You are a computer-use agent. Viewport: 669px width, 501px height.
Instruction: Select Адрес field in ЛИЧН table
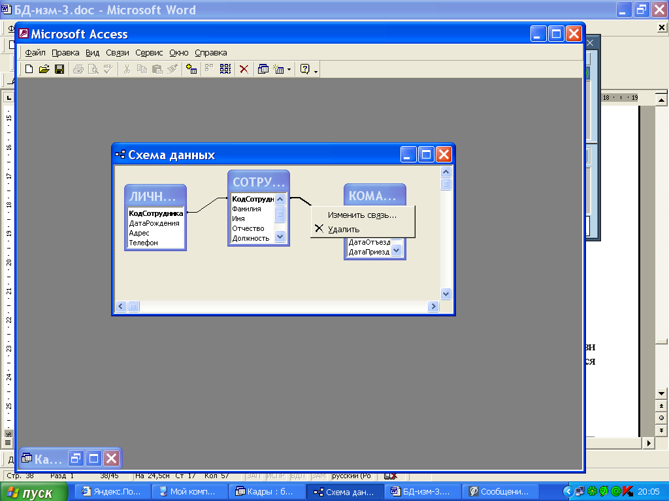[155, 233]
